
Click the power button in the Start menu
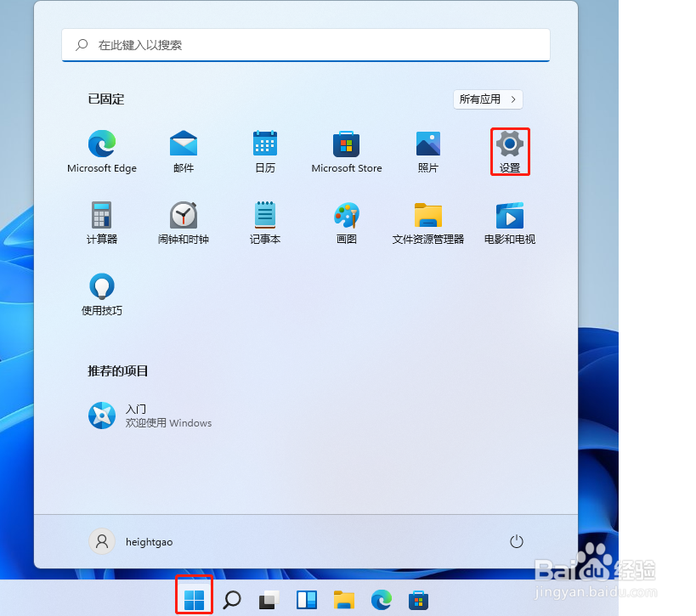(x=517, y=541)
